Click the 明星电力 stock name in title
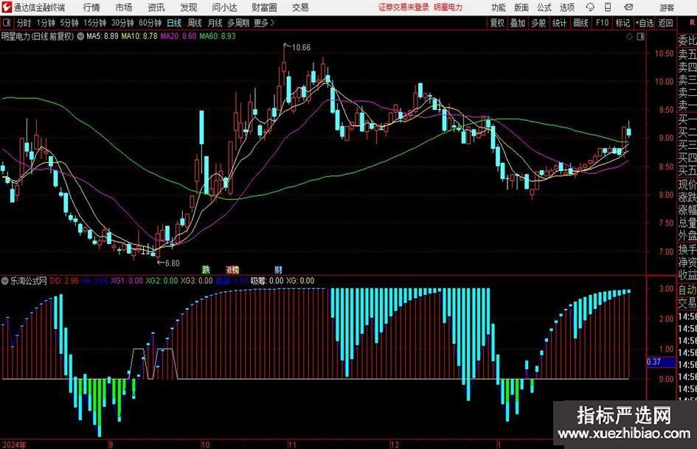 (x=448, y=7)
